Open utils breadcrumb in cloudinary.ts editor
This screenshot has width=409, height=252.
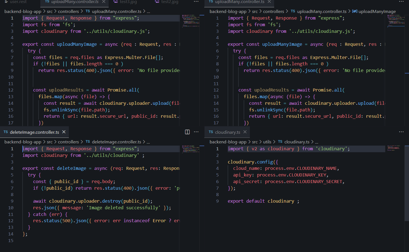(267, 142)
